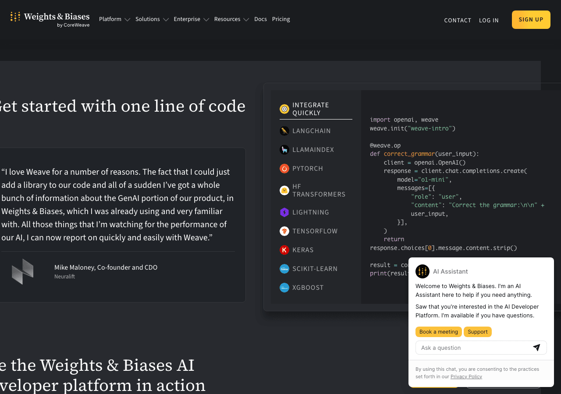Image resolution: width=561 pixels, height=394 pixels.
Task: Click the 'def correct_grammar' code line
Action: (425, 154)
